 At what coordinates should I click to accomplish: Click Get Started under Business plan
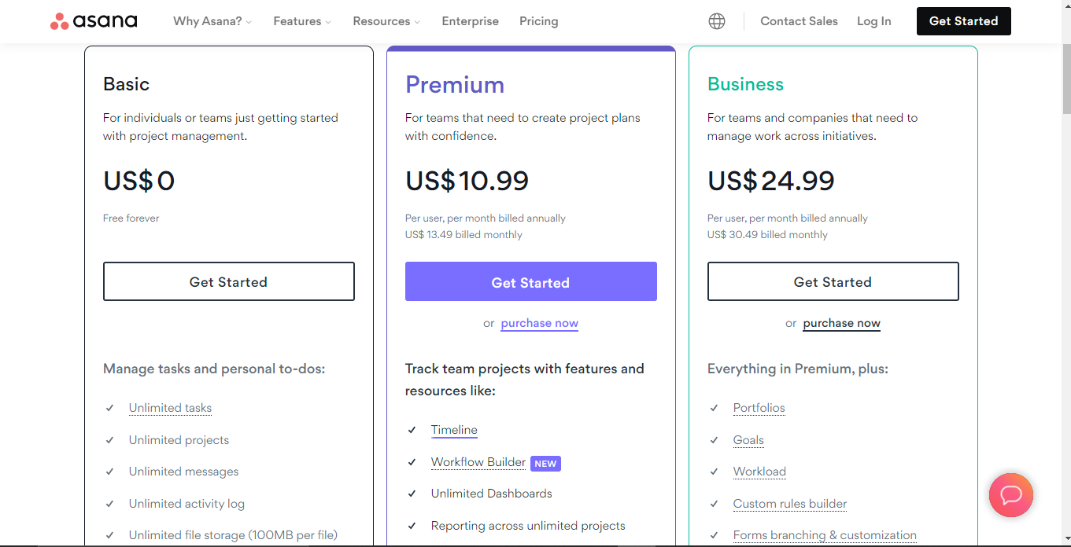[x=833, y=281]
